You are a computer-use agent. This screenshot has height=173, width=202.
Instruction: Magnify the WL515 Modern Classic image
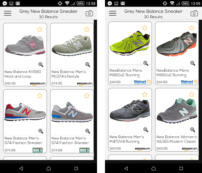(193, 130)
